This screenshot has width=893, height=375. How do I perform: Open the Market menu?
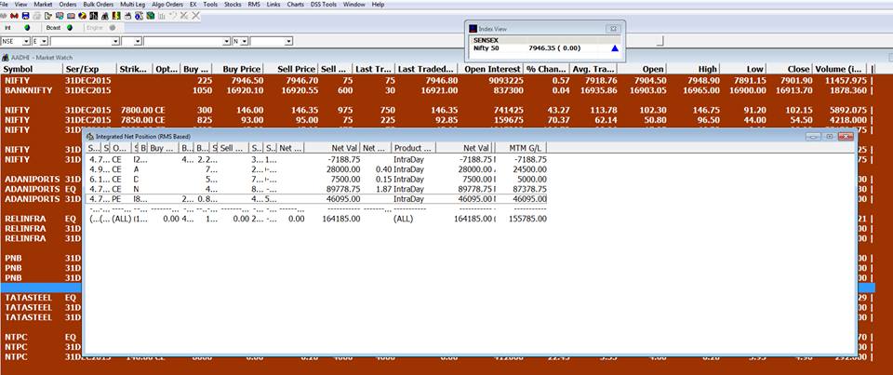tap(44, 4)
